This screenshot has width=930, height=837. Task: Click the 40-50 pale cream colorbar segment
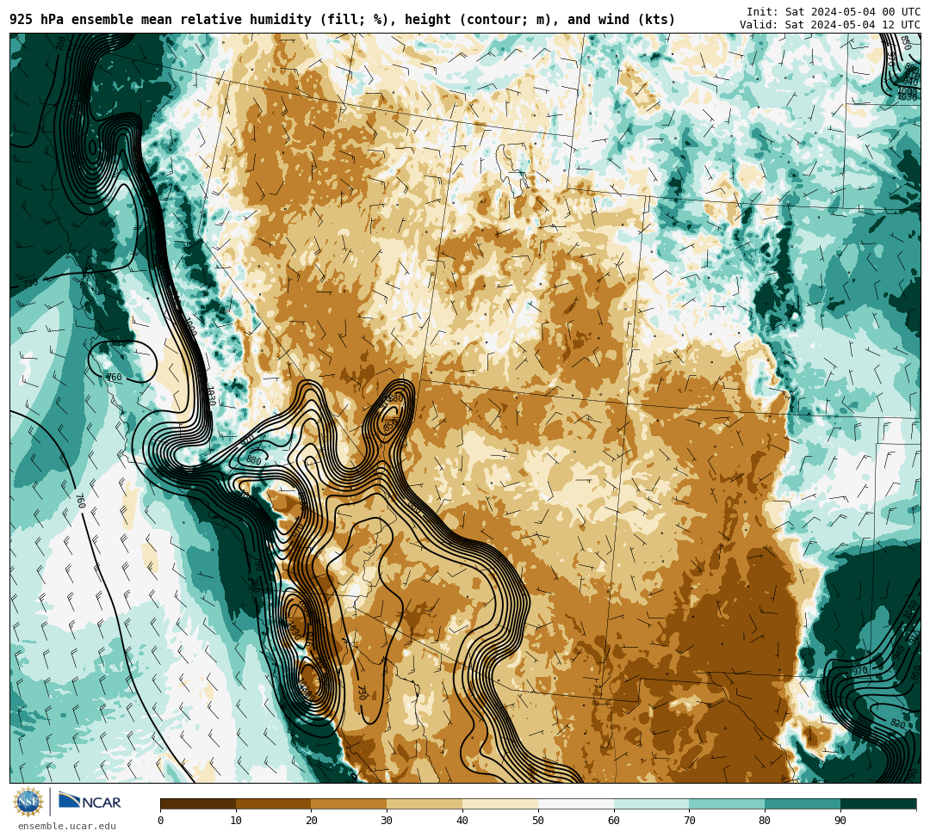[x=500, y=803]
